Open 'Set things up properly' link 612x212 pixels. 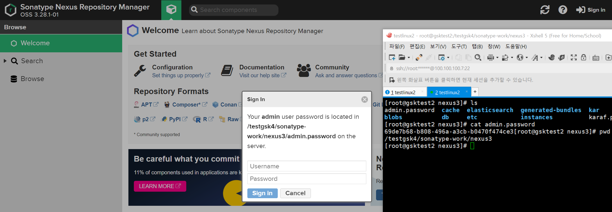181,75
